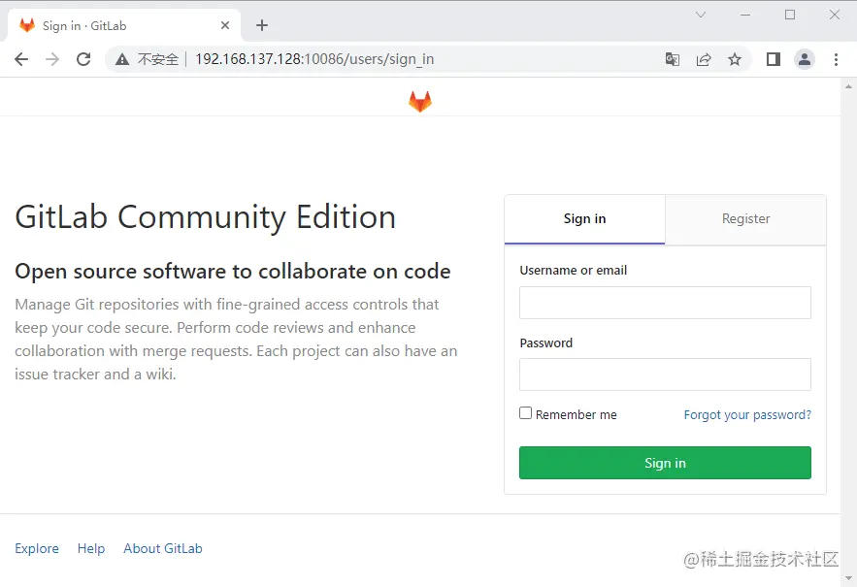Tick the Remember me checkbox

pyautogui.click(x=525, y=413)
